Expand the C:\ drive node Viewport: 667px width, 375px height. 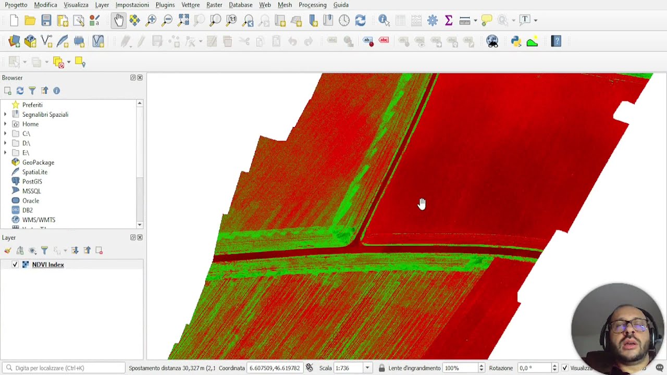coord(5,133)
